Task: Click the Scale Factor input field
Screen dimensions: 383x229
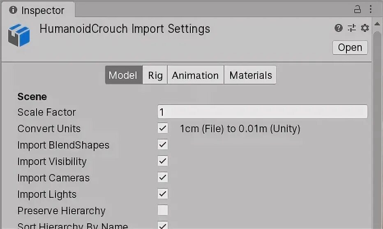Action: (x=262, y=112)
